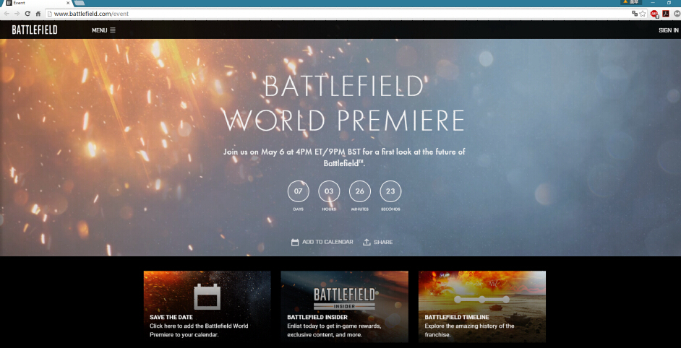
Task: Open a new browser tab
Action: coord(79,3)
